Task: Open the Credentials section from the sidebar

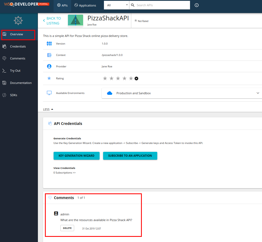Action: (x=17, y=46)
